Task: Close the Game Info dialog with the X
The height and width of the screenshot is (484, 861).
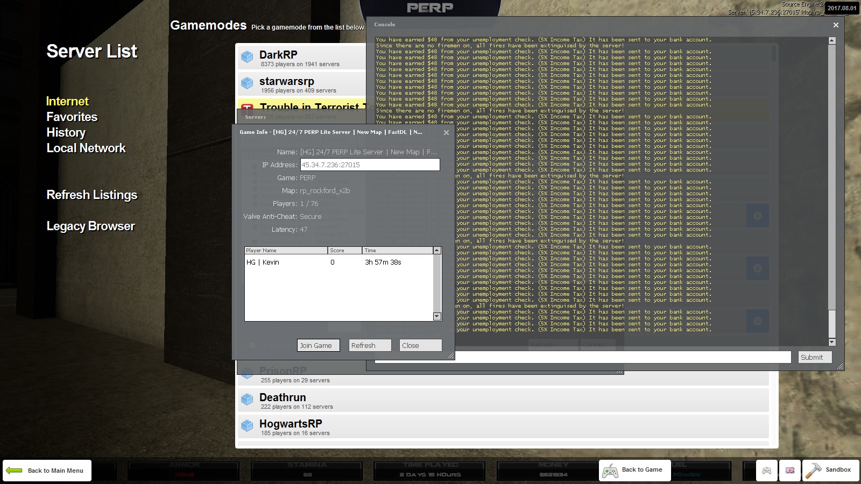Action: pos(446,132)
